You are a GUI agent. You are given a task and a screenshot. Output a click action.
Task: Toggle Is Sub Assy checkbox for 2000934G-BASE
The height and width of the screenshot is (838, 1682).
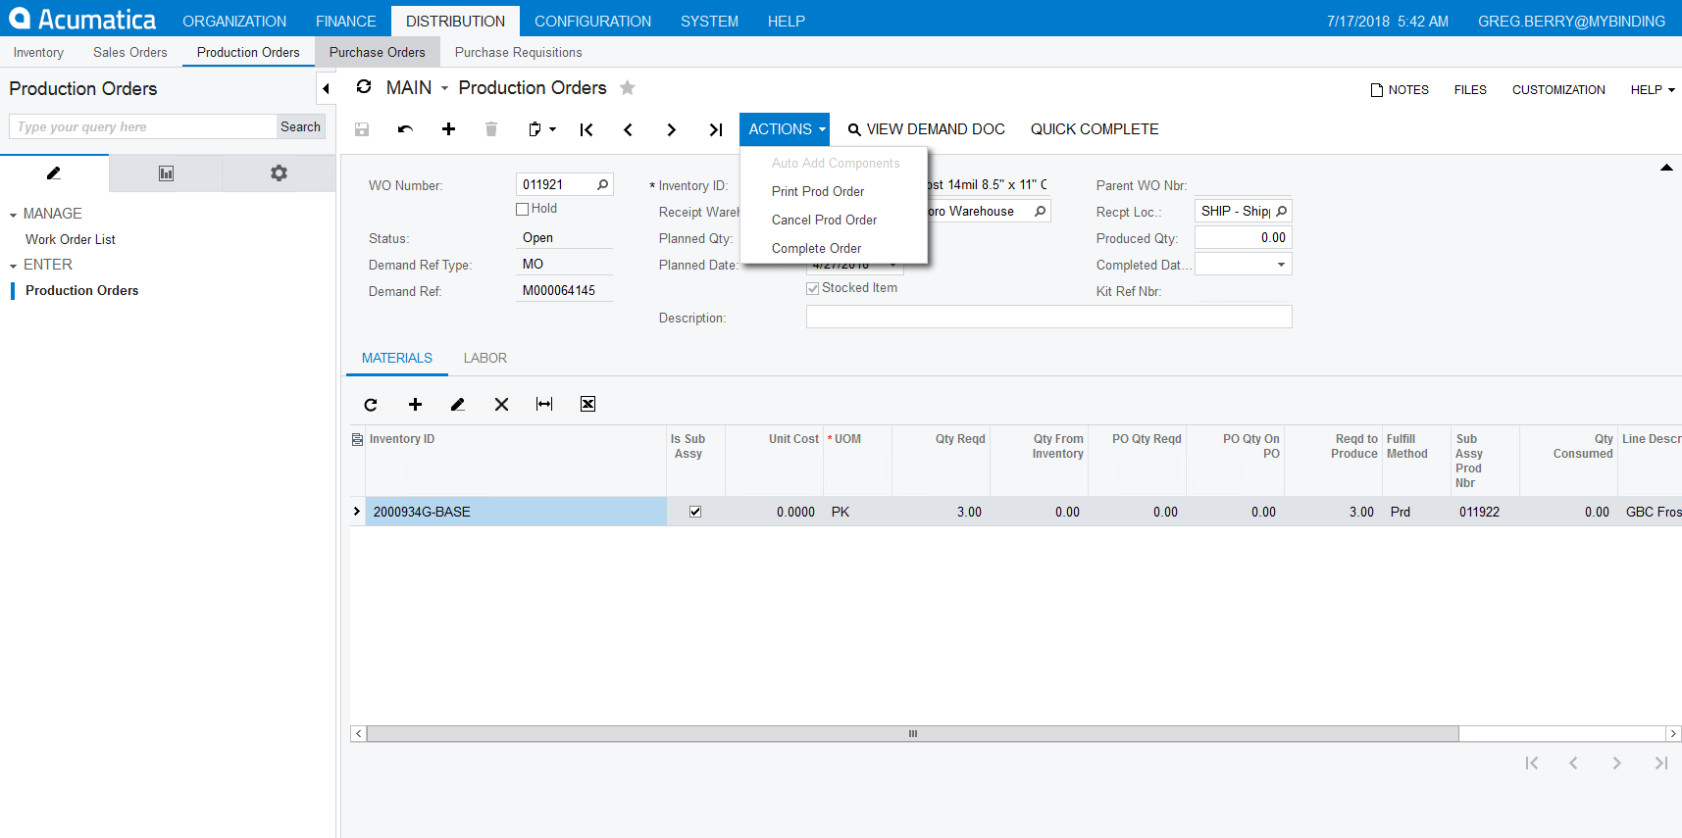695,512
